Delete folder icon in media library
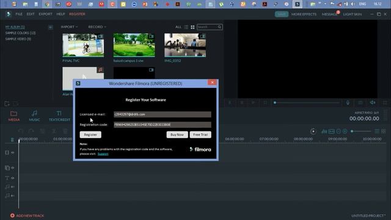This screenshot has width=391, height=220. 15,103
